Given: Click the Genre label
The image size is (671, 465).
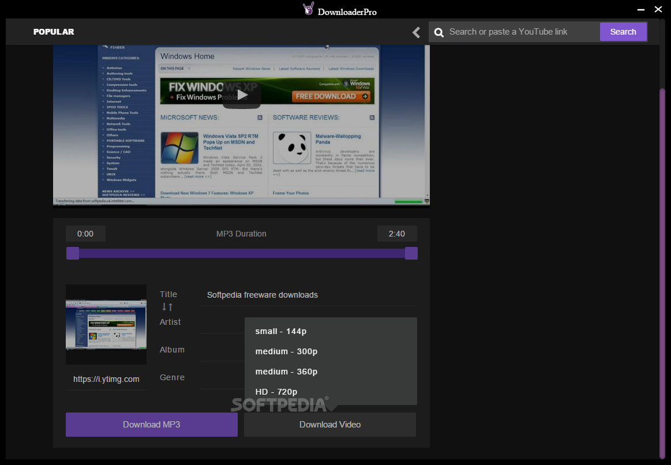Looking at the screenshot, I should 172,377.
